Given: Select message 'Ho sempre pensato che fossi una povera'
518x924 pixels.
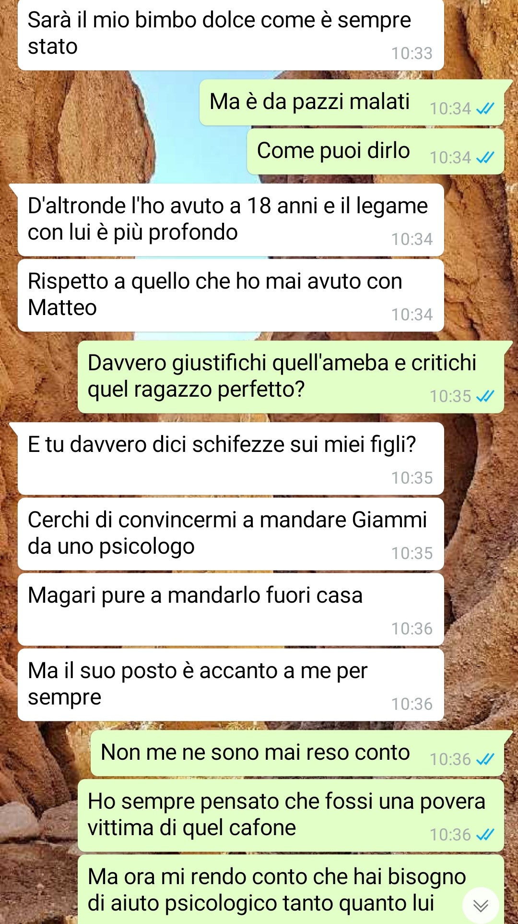Looking at the screenshot, I should tap(291, 815).
